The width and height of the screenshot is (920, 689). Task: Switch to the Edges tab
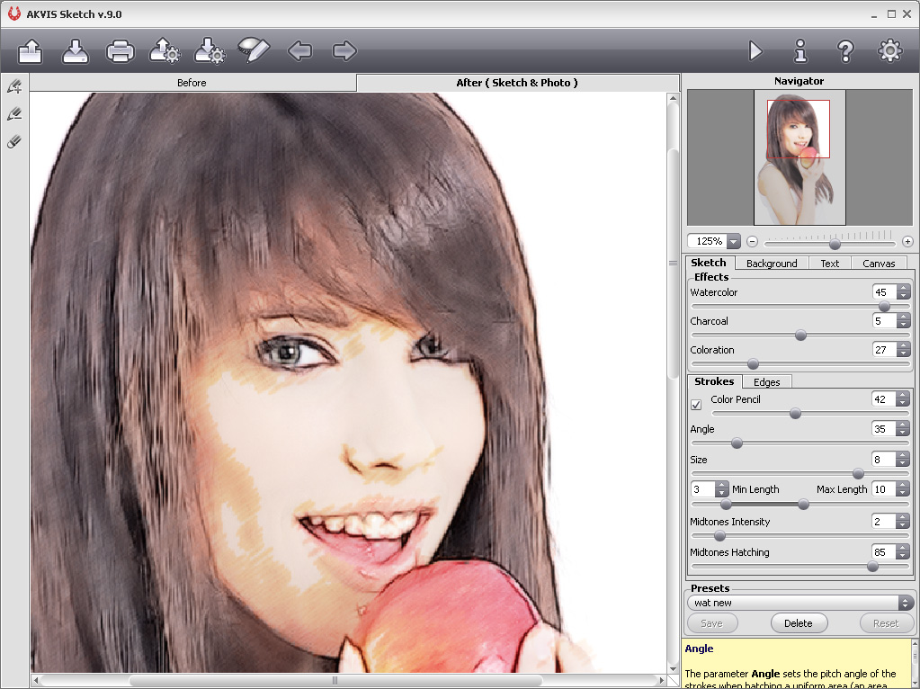pyautogui.click(x=767, y=381)
